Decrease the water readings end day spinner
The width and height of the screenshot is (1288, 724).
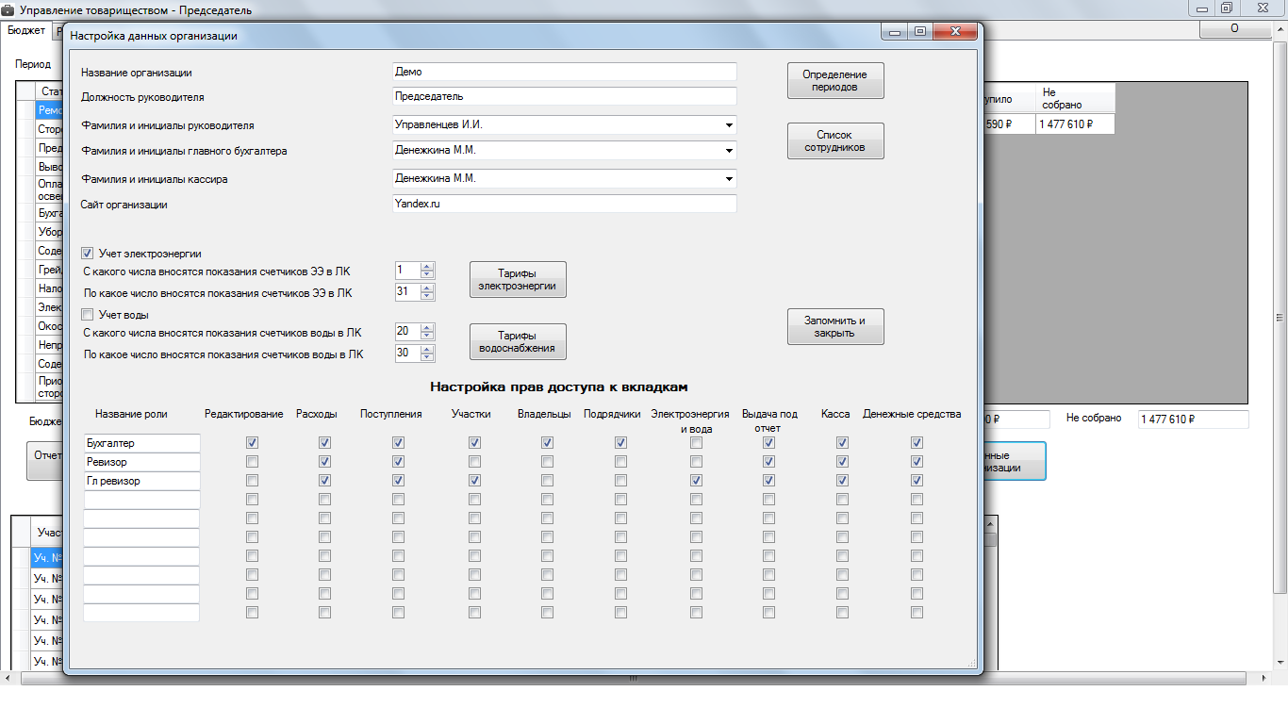click(427, 357)
